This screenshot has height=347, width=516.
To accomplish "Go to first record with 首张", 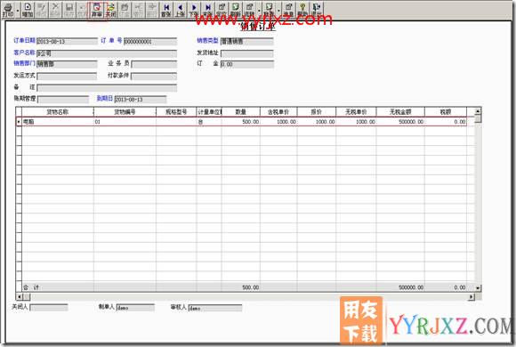I will coord(166,10).
